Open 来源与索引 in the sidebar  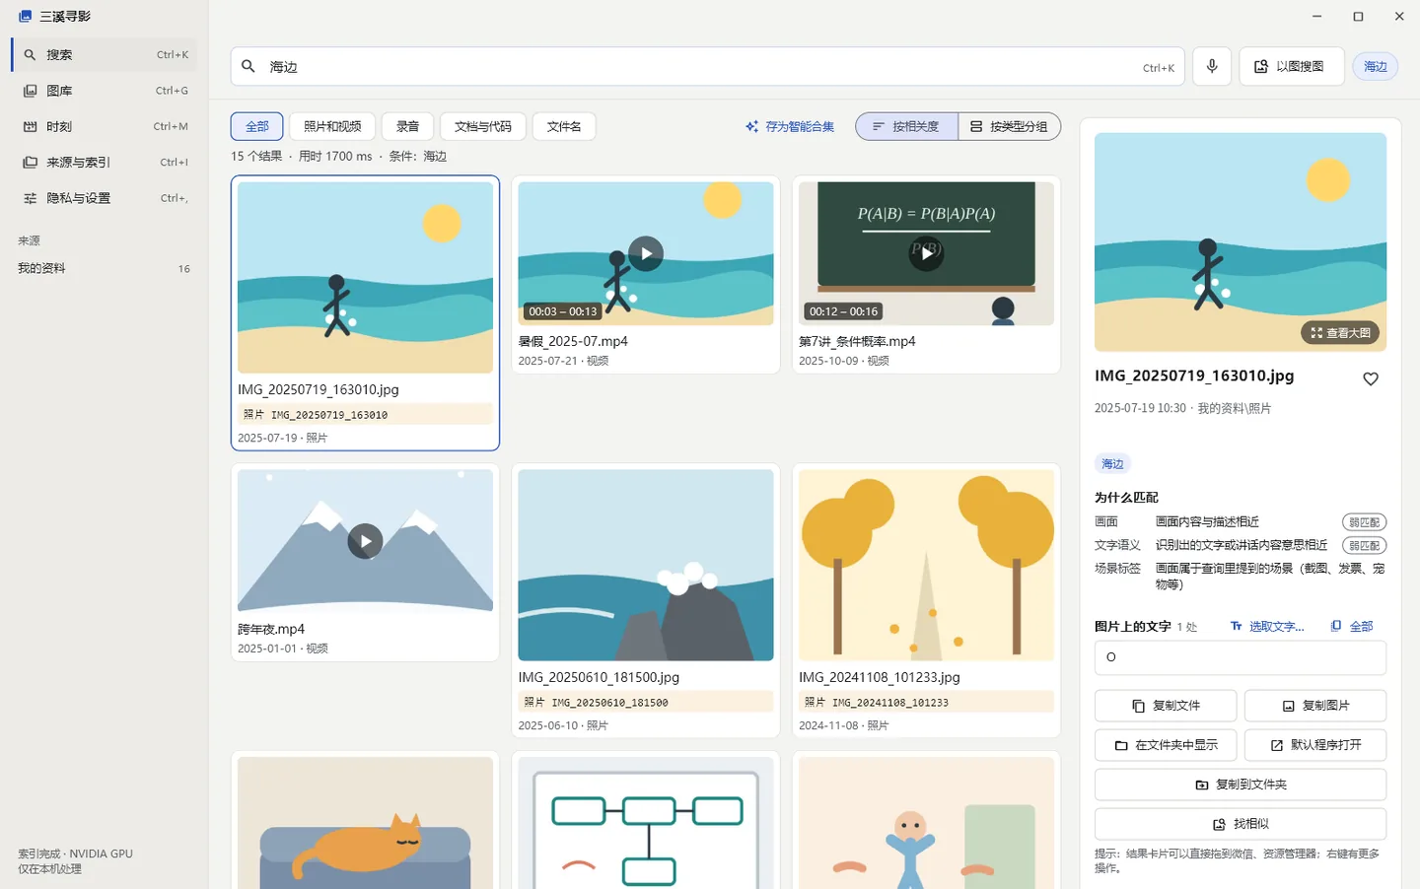[105, 162]
